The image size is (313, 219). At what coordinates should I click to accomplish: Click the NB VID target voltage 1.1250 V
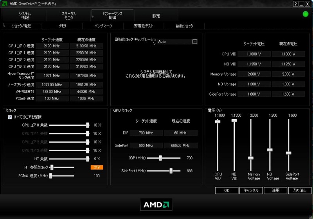[254, 64]
